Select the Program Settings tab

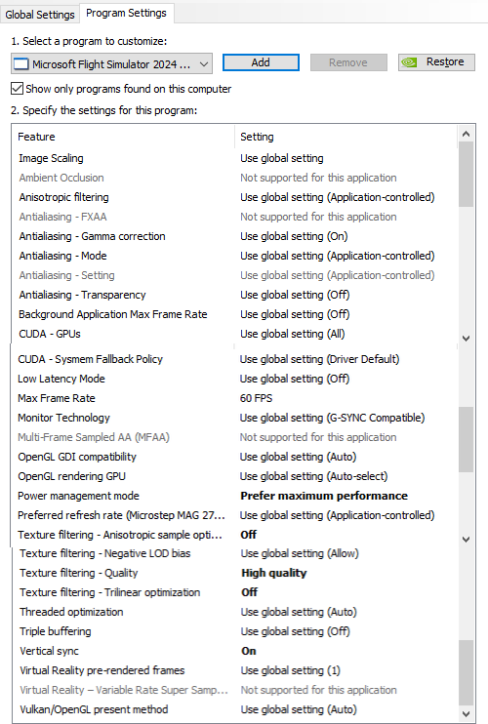126,13
